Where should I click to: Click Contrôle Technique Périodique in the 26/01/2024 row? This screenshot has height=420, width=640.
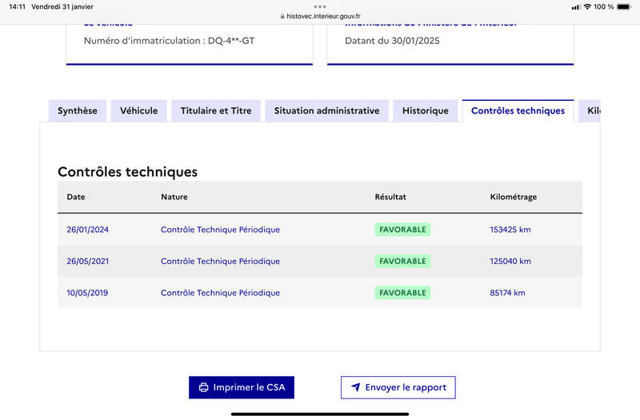point(220,230)
